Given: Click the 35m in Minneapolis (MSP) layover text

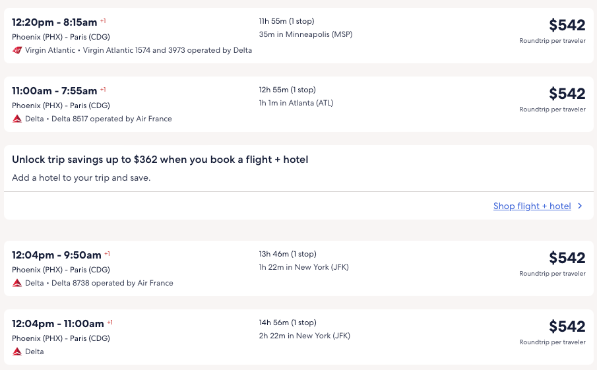Looking at the screenshot, I should coord(305,34).
